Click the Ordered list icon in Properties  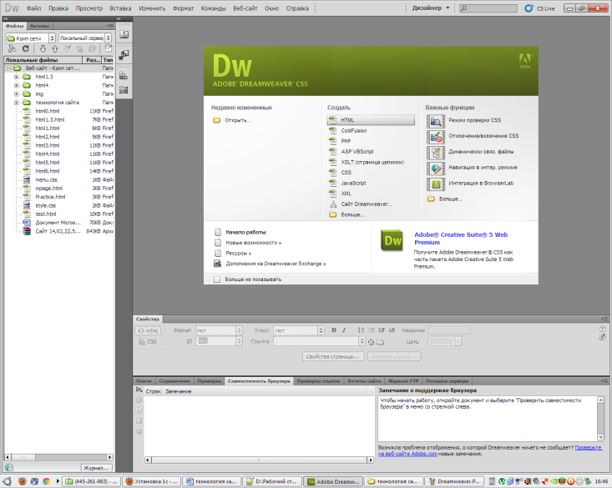coord(372,330)
